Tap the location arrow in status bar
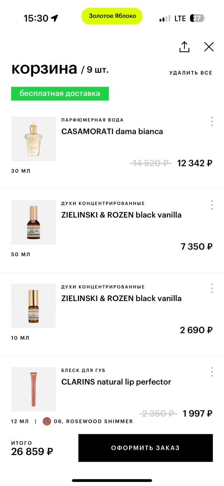This screenshot has width=224, height=486. (55, 18)
